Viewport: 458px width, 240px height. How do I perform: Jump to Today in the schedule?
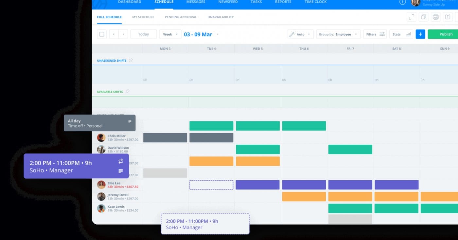point(143,34)
